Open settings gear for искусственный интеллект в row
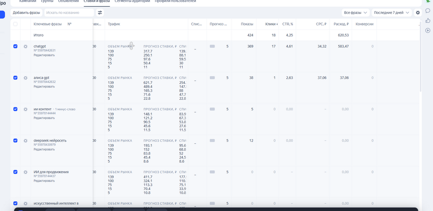Image resolution: width=433 pixels, height=211 pixels. [x=25, y=204]
